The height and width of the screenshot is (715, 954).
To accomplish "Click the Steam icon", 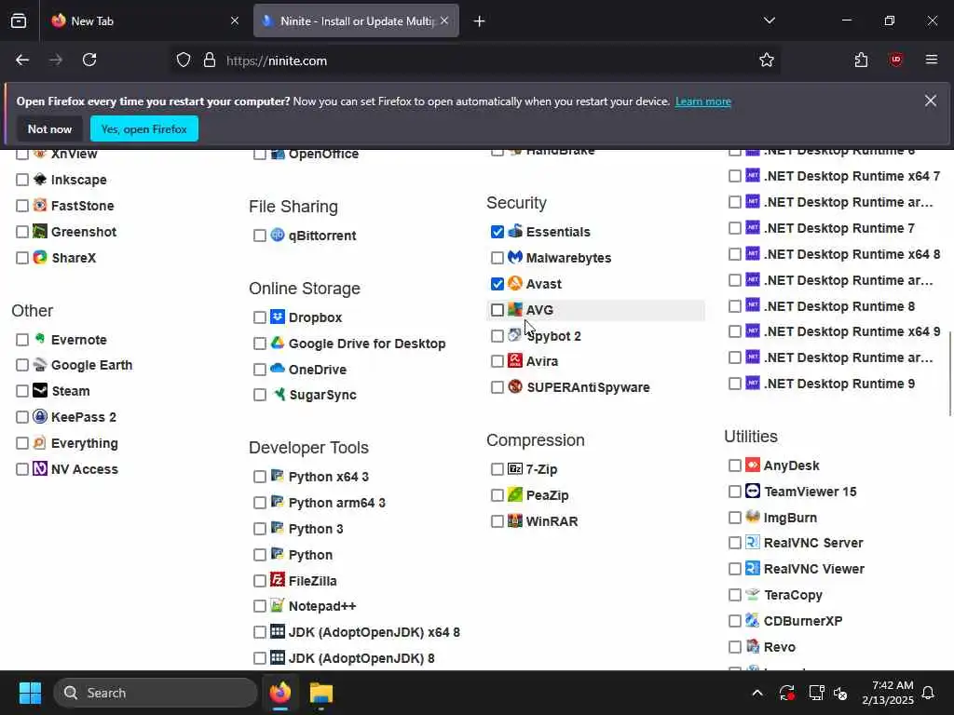I will click(x=40, y=390).
